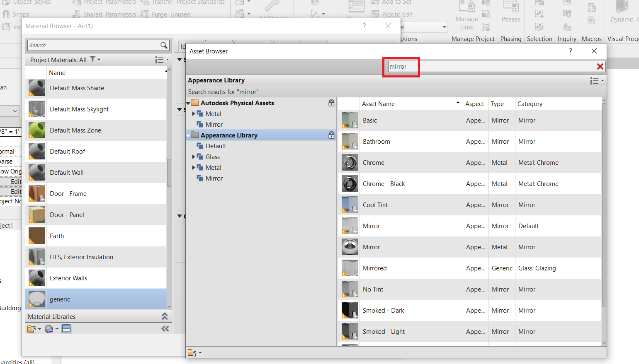Click the open material library folder icon
This screenshot has width=639, height=364.
[32, 328]
